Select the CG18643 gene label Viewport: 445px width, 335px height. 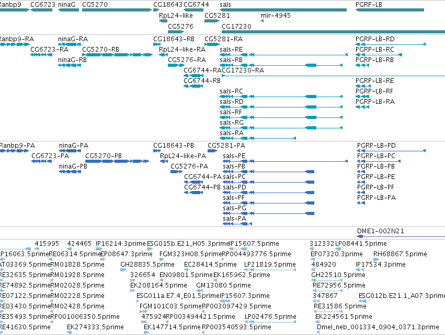[168, 5]
